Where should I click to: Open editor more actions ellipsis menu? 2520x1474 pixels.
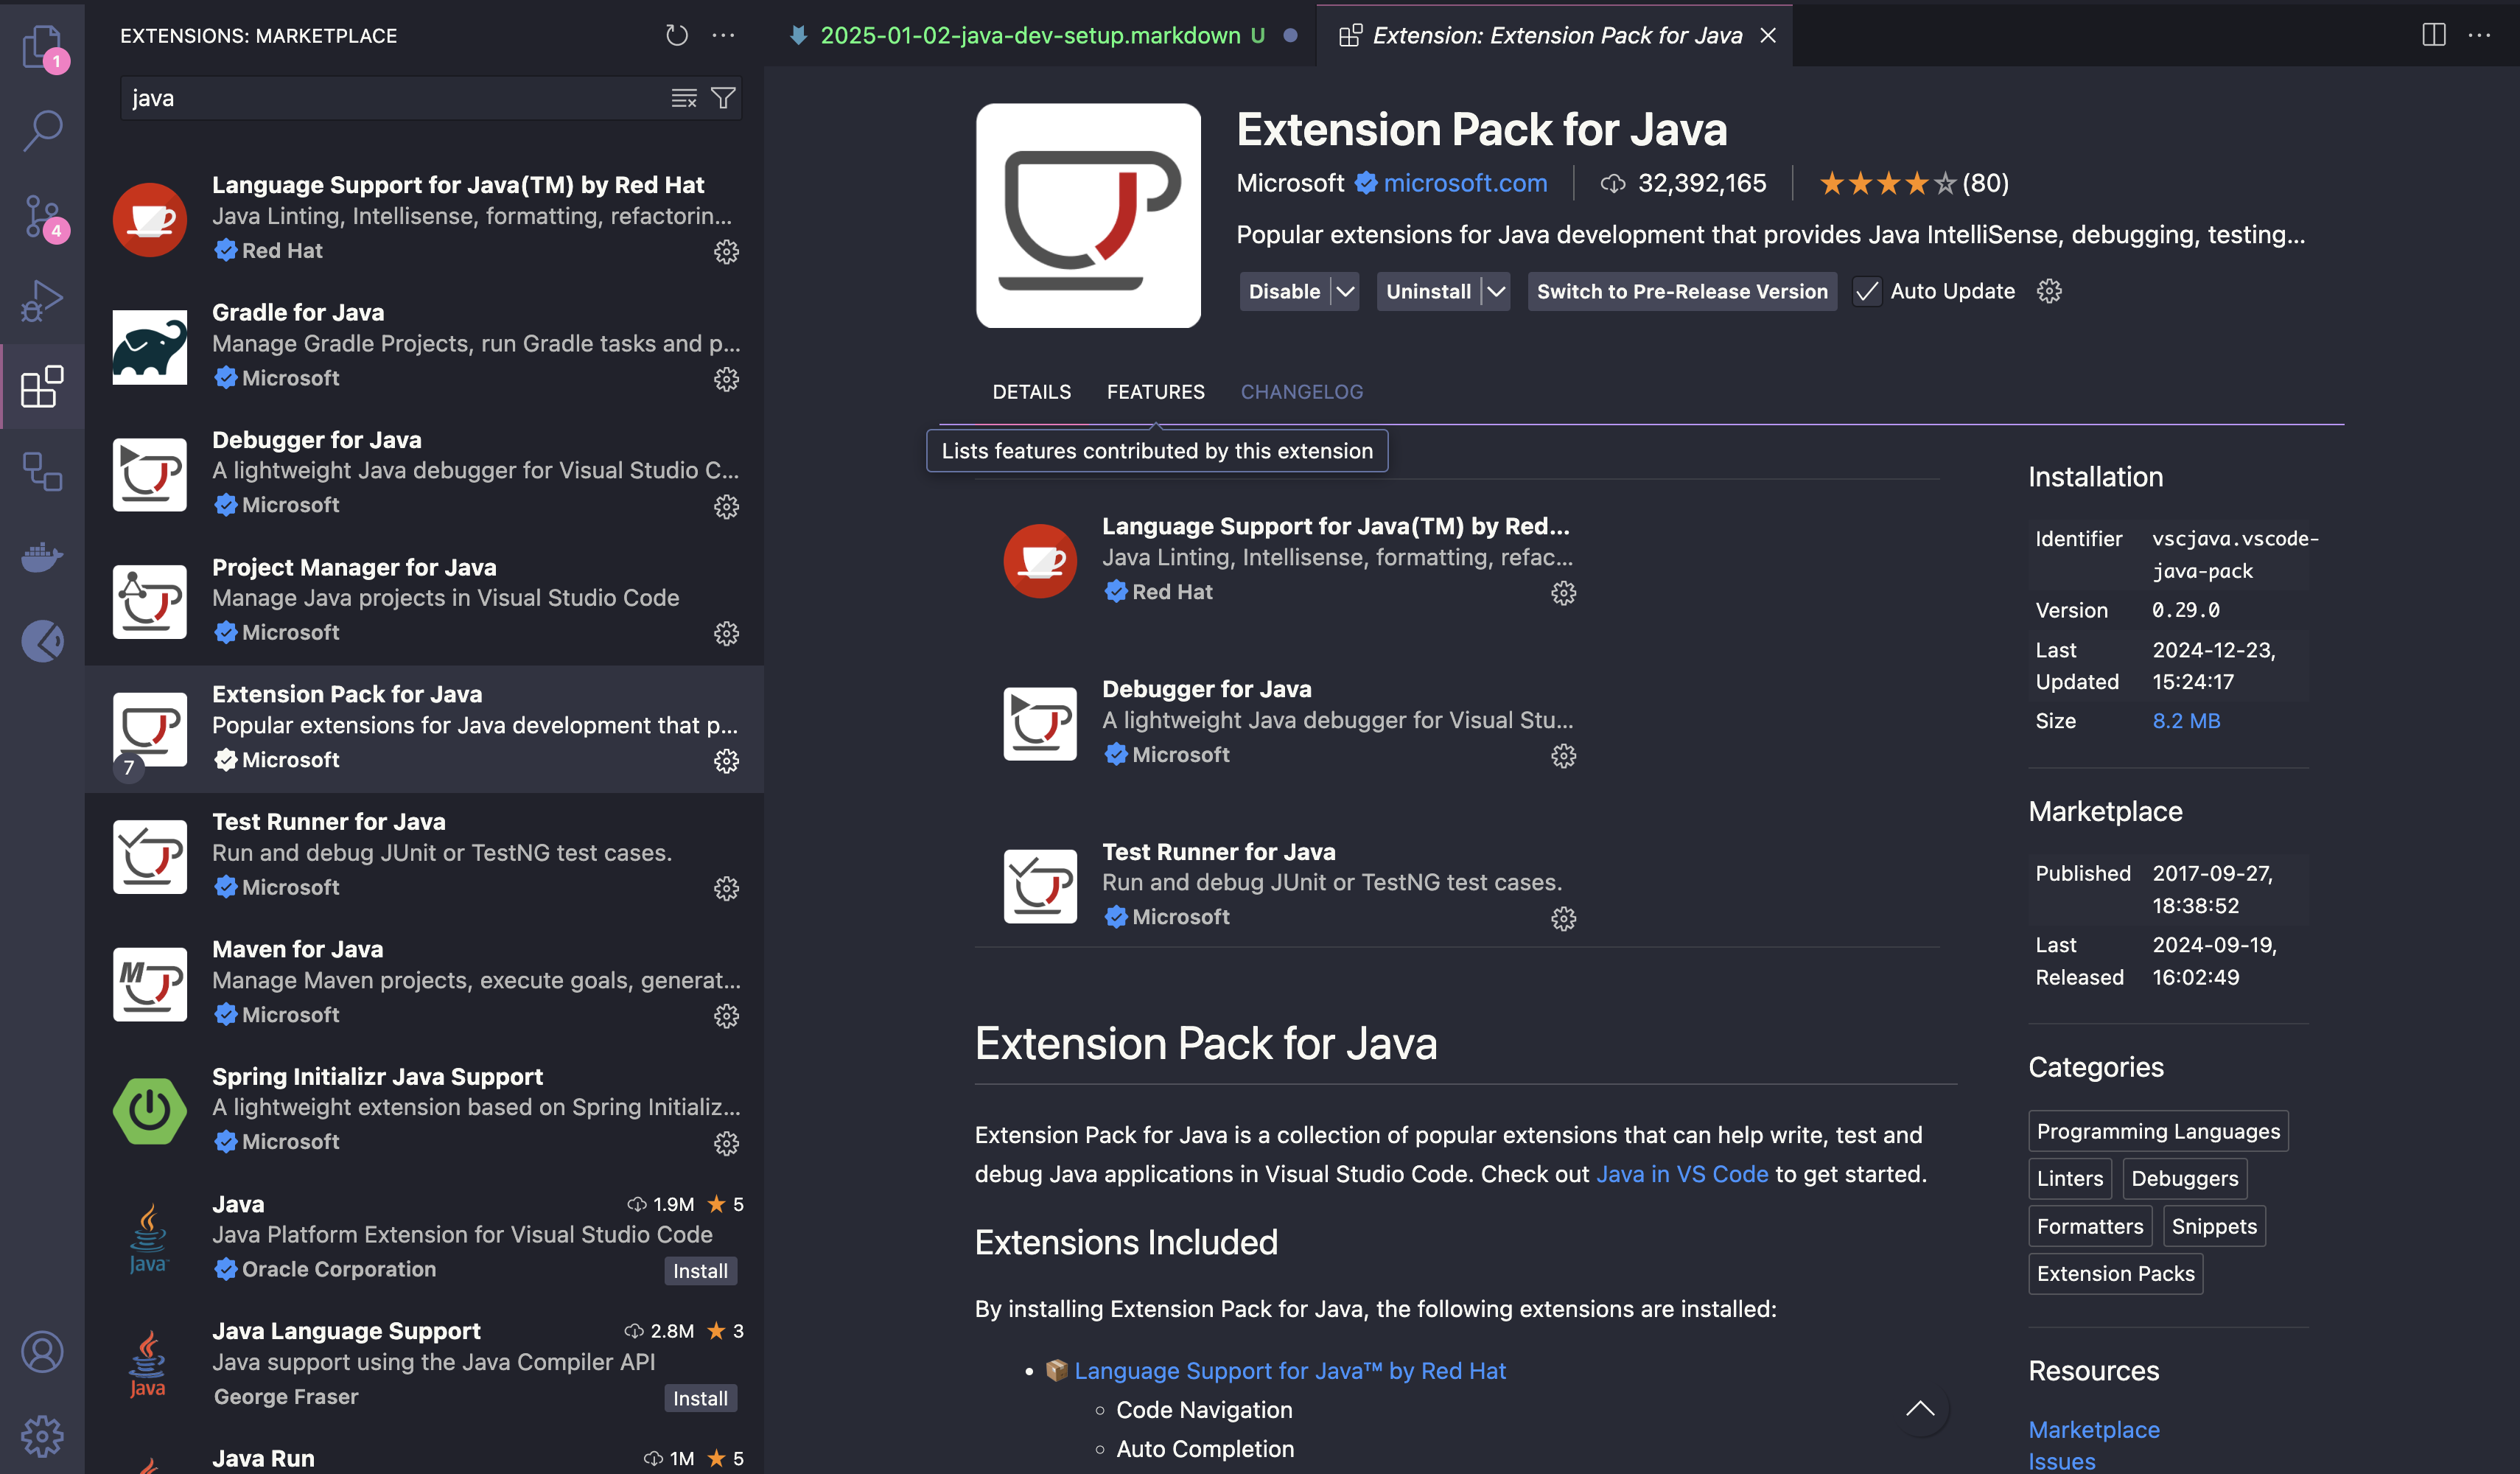pos(2479,35)
